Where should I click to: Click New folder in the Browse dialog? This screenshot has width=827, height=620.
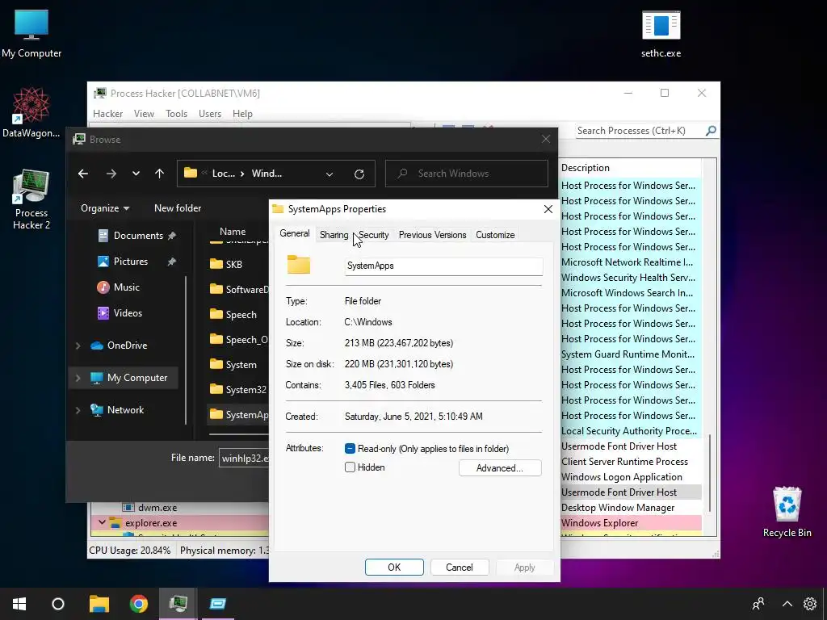click(178, 208)
